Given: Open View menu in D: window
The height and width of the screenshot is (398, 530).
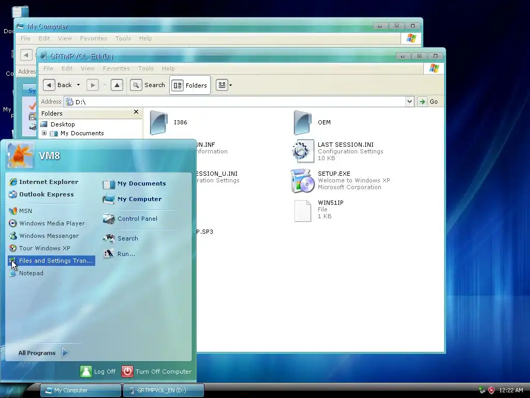Looking at the screenshot, I should point(87,68).
